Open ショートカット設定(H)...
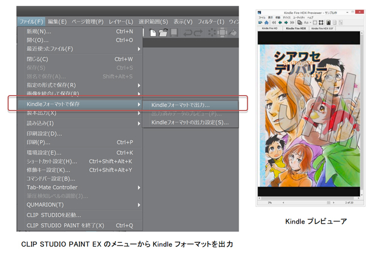374x253 pixels. tap(80, 161)
